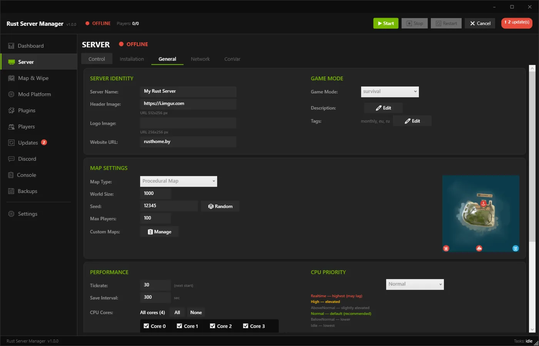Click the blue marker icon below map
The height and width of the screenshot is (346, 539).
516,248
